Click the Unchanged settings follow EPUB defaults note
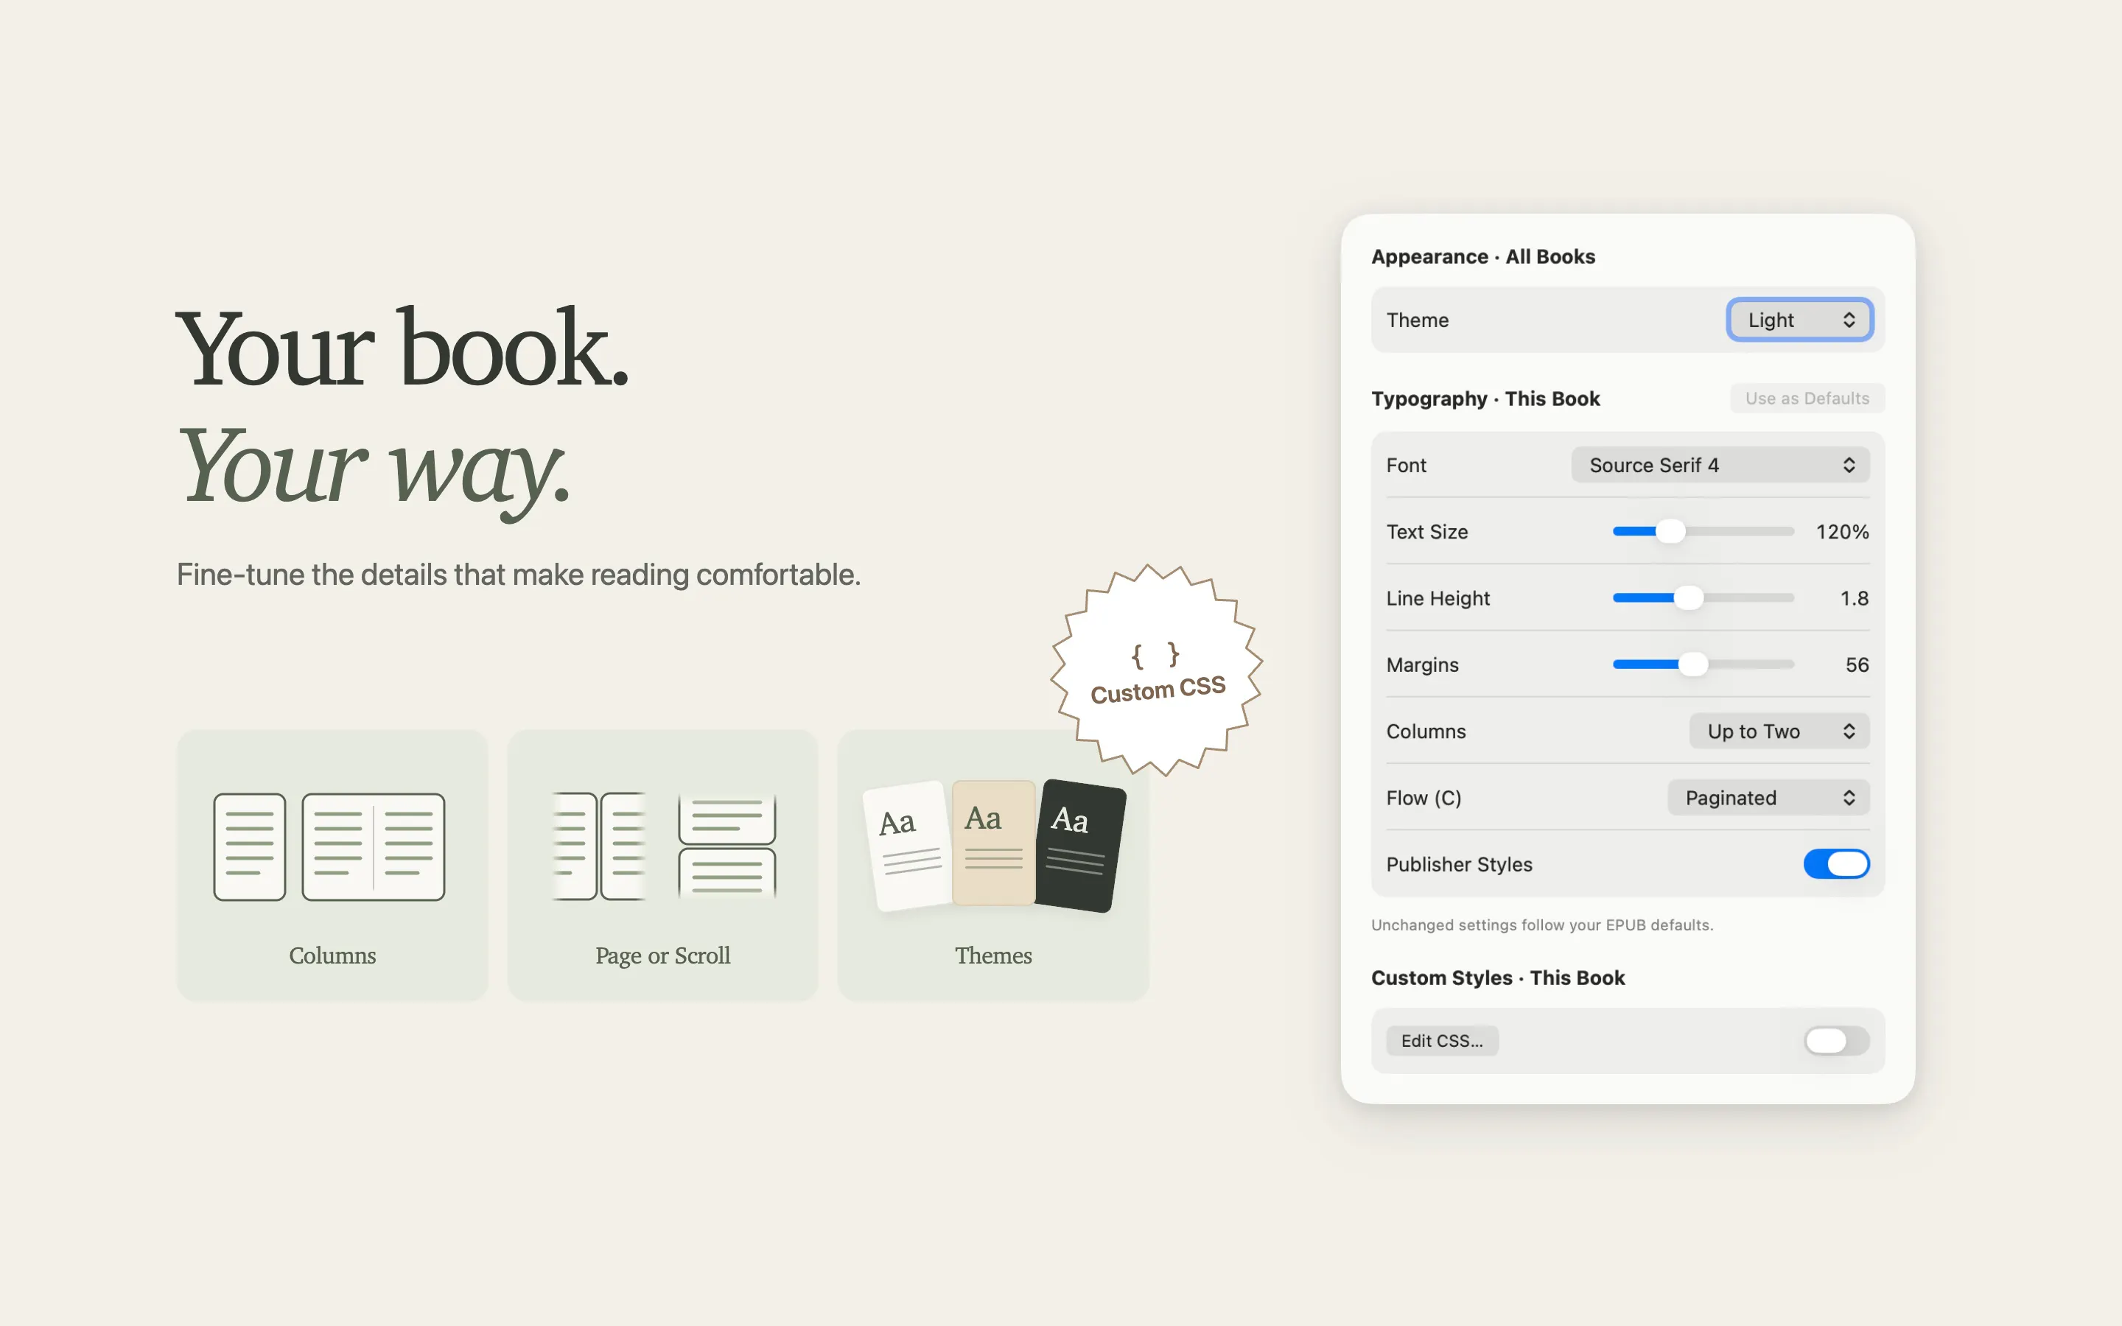The image size is (2122, 1326). coord(1542,925)
